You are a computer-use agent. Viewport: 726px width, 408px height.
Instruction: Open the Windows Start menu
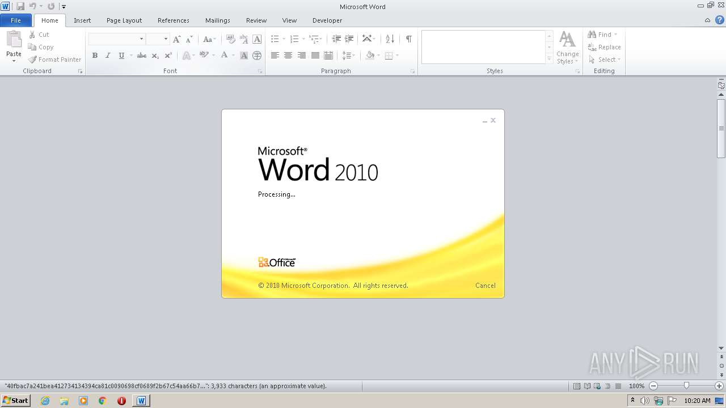tap(15, 401)
